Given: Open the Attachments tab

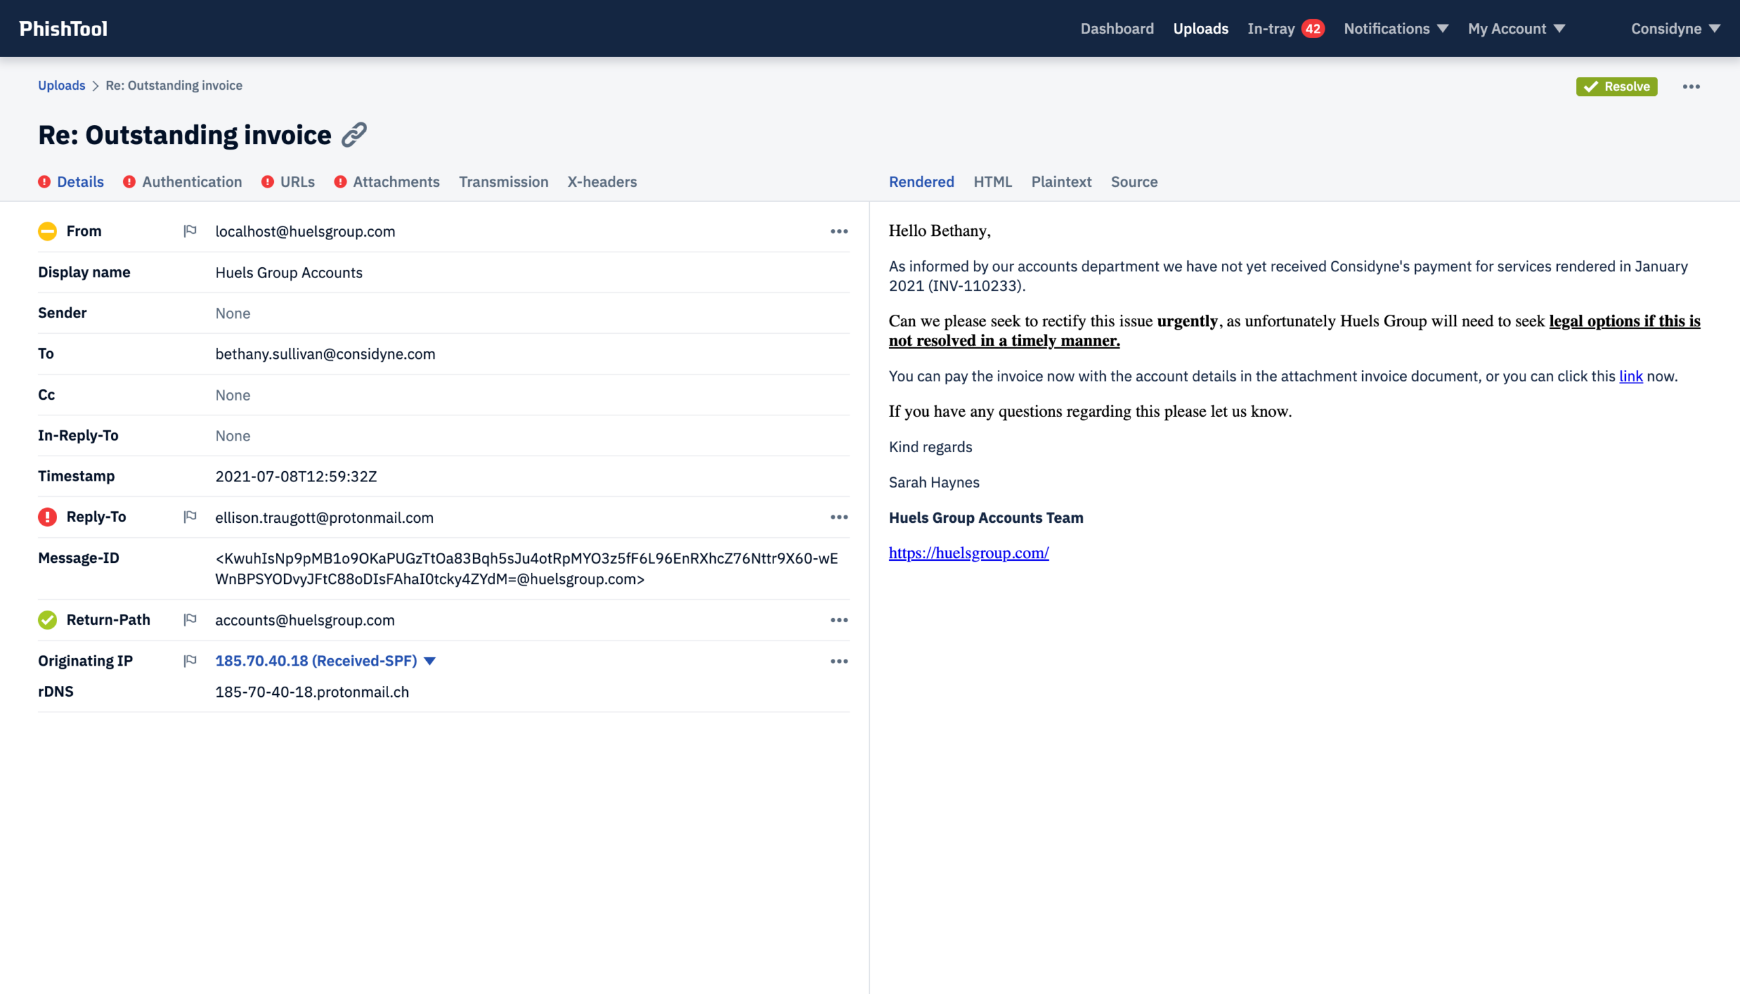Looking at the screenshot, I should pyautogui.click(x=387, y=182).
